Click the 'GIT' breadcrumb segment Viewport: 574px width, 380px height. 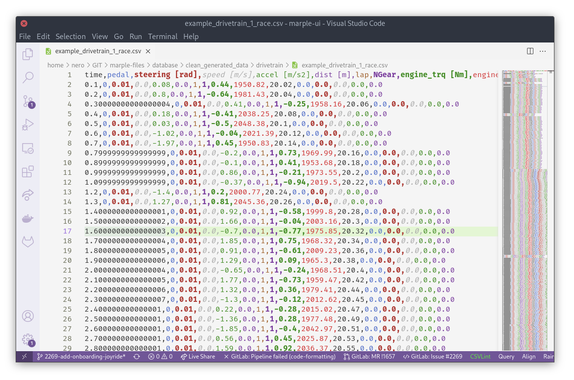point(97,65)
